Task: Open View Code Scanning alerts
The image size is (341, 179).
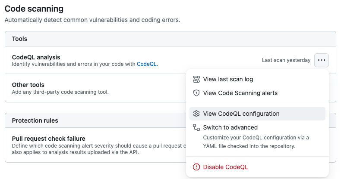Action: click(x=257, y=93)
